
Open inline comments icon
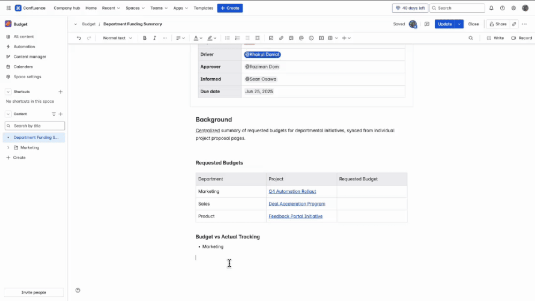coord(427,24)
